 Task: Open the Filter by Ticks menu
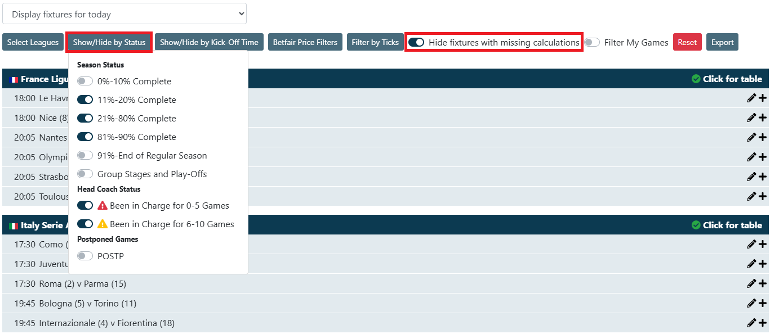375,43
